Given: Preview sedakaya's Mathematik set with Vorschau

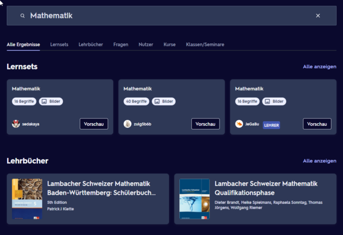Looking at the screenshot, I should pyautogui.click(x=94, y=124).
